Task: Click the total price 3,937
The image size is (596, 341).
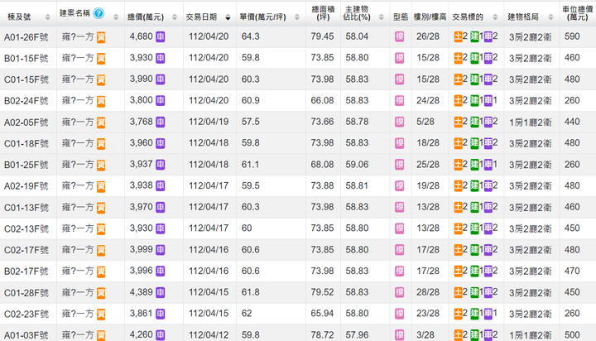Action: tap(141, 164)
